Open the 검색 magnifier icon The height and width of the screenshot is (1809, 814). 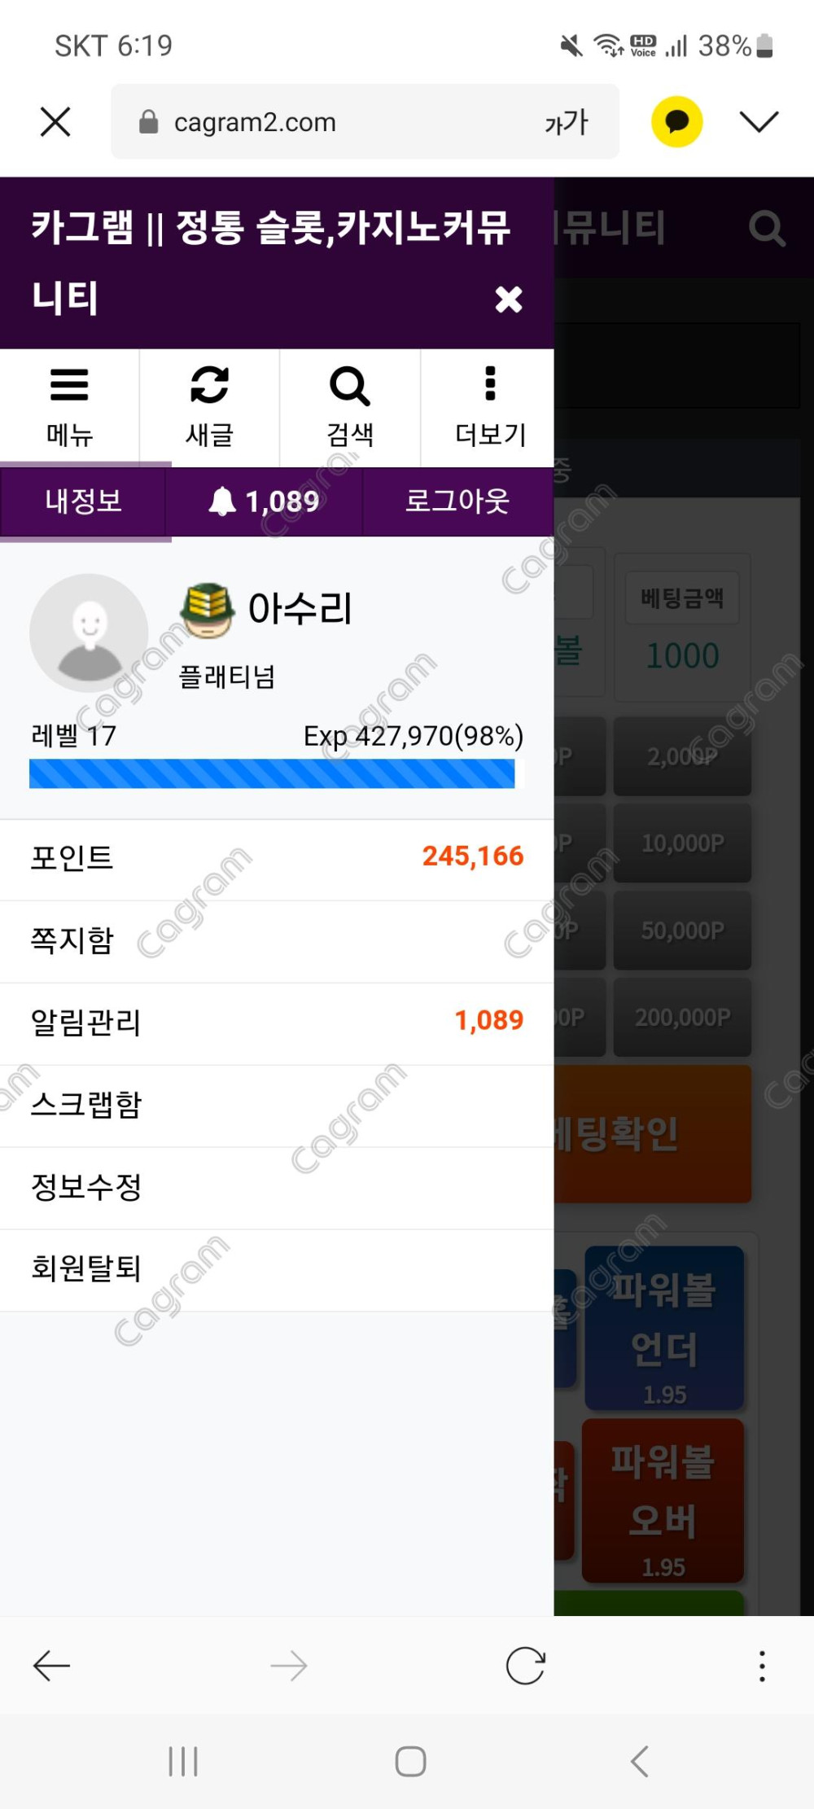pos(350,386)
